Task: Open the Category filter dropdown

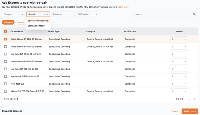Action: (x=13, y=14)
